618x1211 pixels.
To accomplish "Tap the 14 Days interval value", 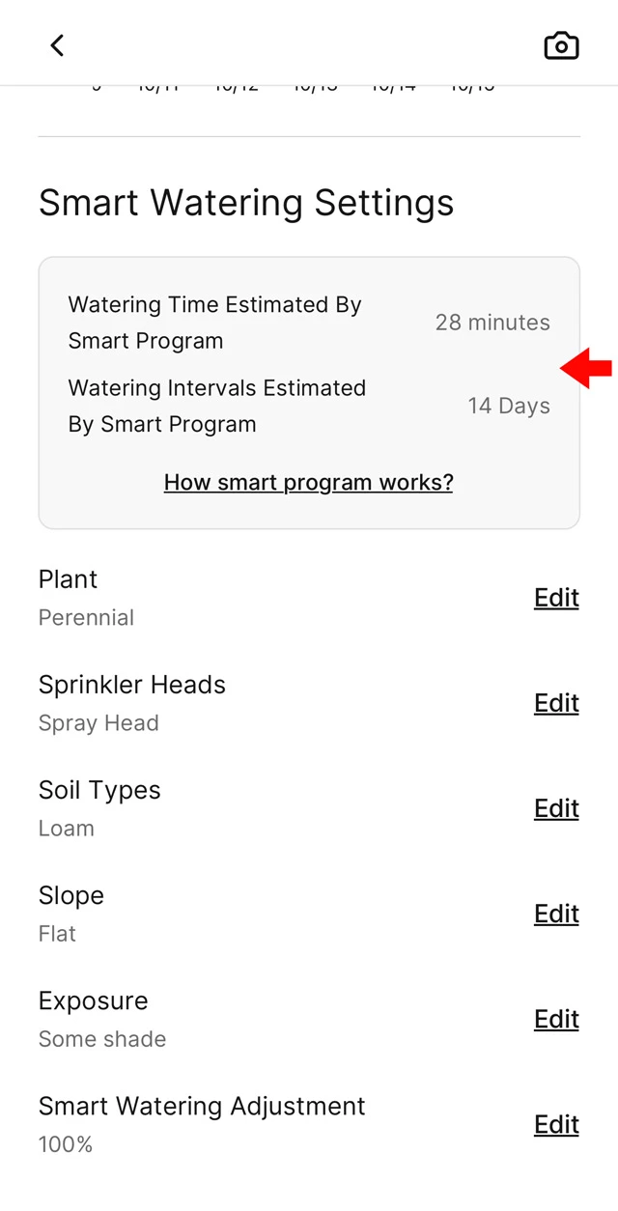I will [509, 406].
